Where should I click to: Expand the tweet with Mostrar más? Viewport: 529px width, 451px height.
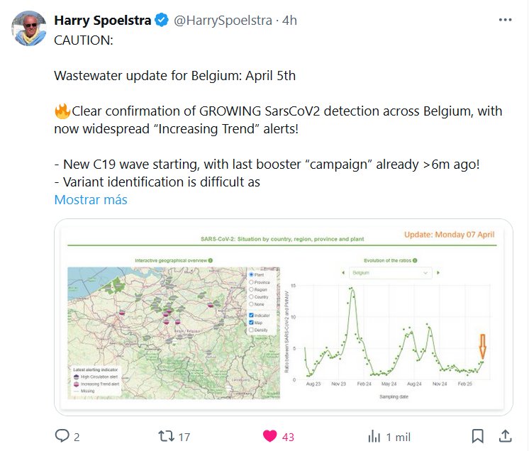pyautogui.click(x=91, y=200)
